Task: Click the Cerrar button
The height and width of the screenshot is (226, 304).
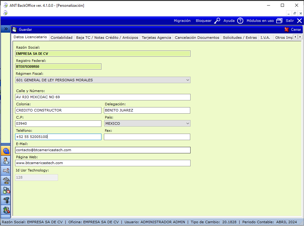Action: coord(293,30)
